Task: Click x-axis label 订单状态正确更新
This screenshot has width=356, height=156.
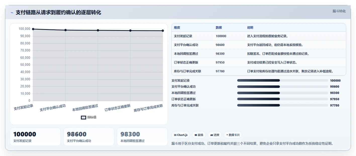Action: [117, 108]
